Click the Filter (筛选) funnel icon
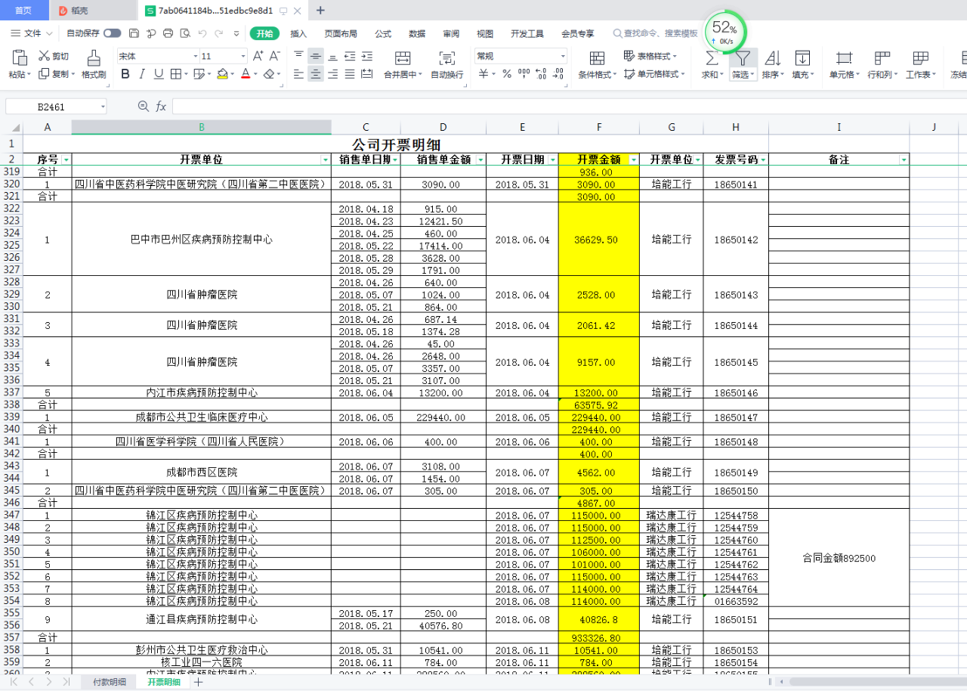This screenshot has height=691, width=967. coord(743,59)
